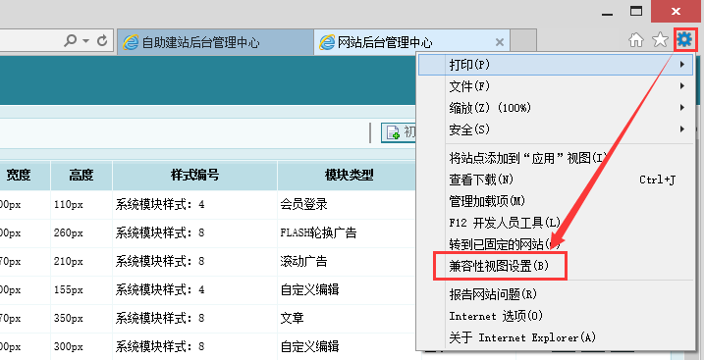Open F12 开发人员工具(L)

[556, 222]
